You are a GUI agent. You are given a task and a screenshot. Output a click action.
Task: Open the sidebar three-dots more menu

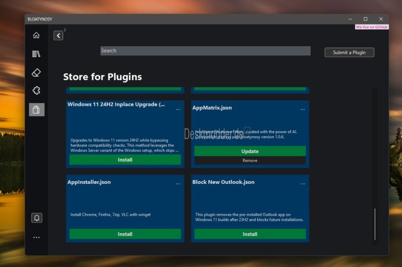36,237
